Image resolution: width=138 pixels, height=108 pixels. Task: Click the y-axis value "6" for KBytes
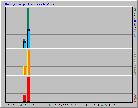click(4, 77)
